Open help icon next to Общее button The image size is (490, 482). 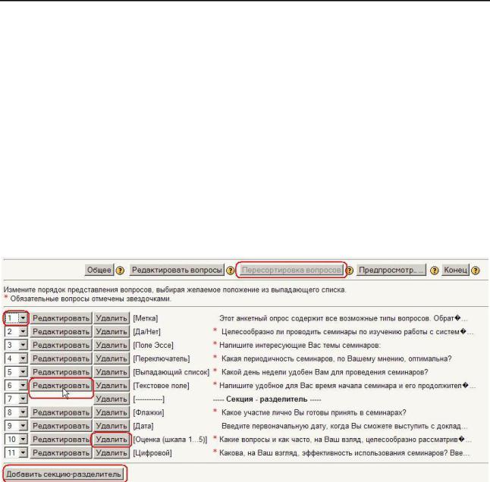click(x=120, y=271)
